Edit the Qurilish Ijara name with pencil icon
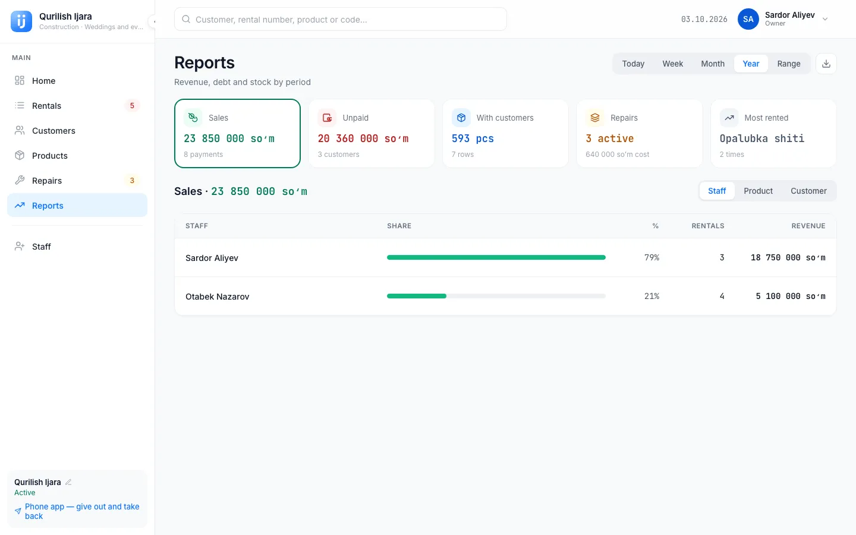The height and width of the screenshot is (535, 856). (68, 482)
